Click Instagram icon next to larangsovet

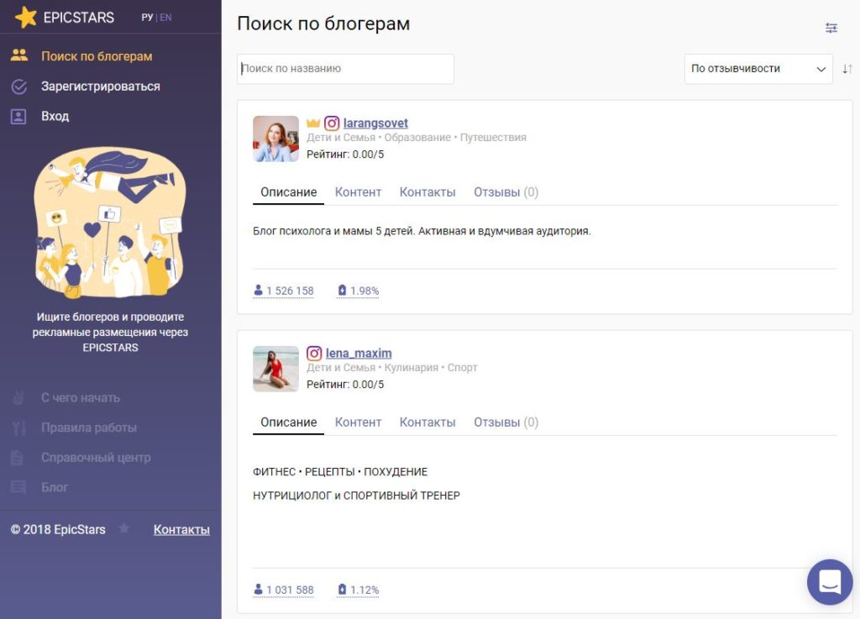(331, 123)
